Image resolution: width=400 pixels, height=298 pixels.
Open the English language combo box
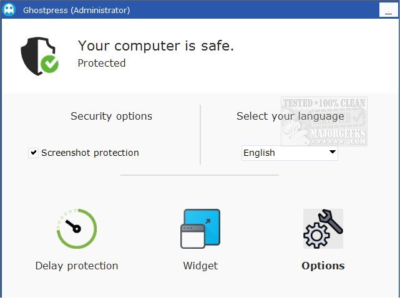(284, 153)
